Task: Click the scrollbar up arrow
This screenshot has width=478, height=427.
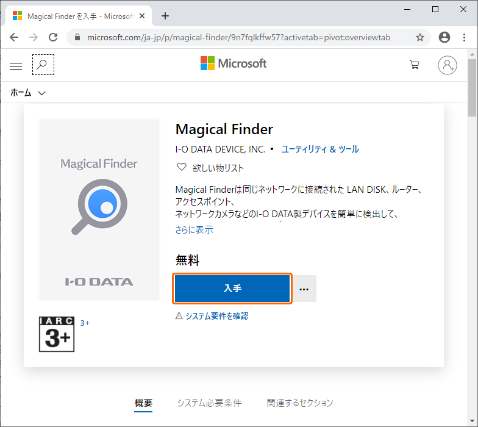Action: pos(472,54)
